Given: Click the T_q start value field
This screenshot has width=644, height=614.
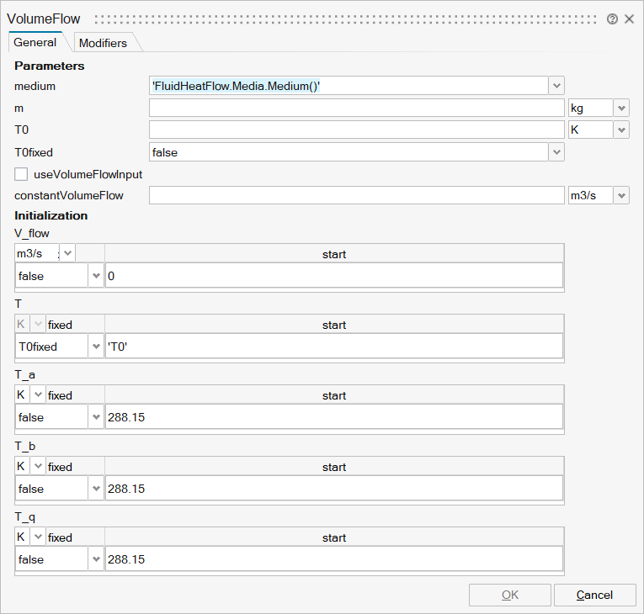Looking at the screenshot, I should click(333, 559).
